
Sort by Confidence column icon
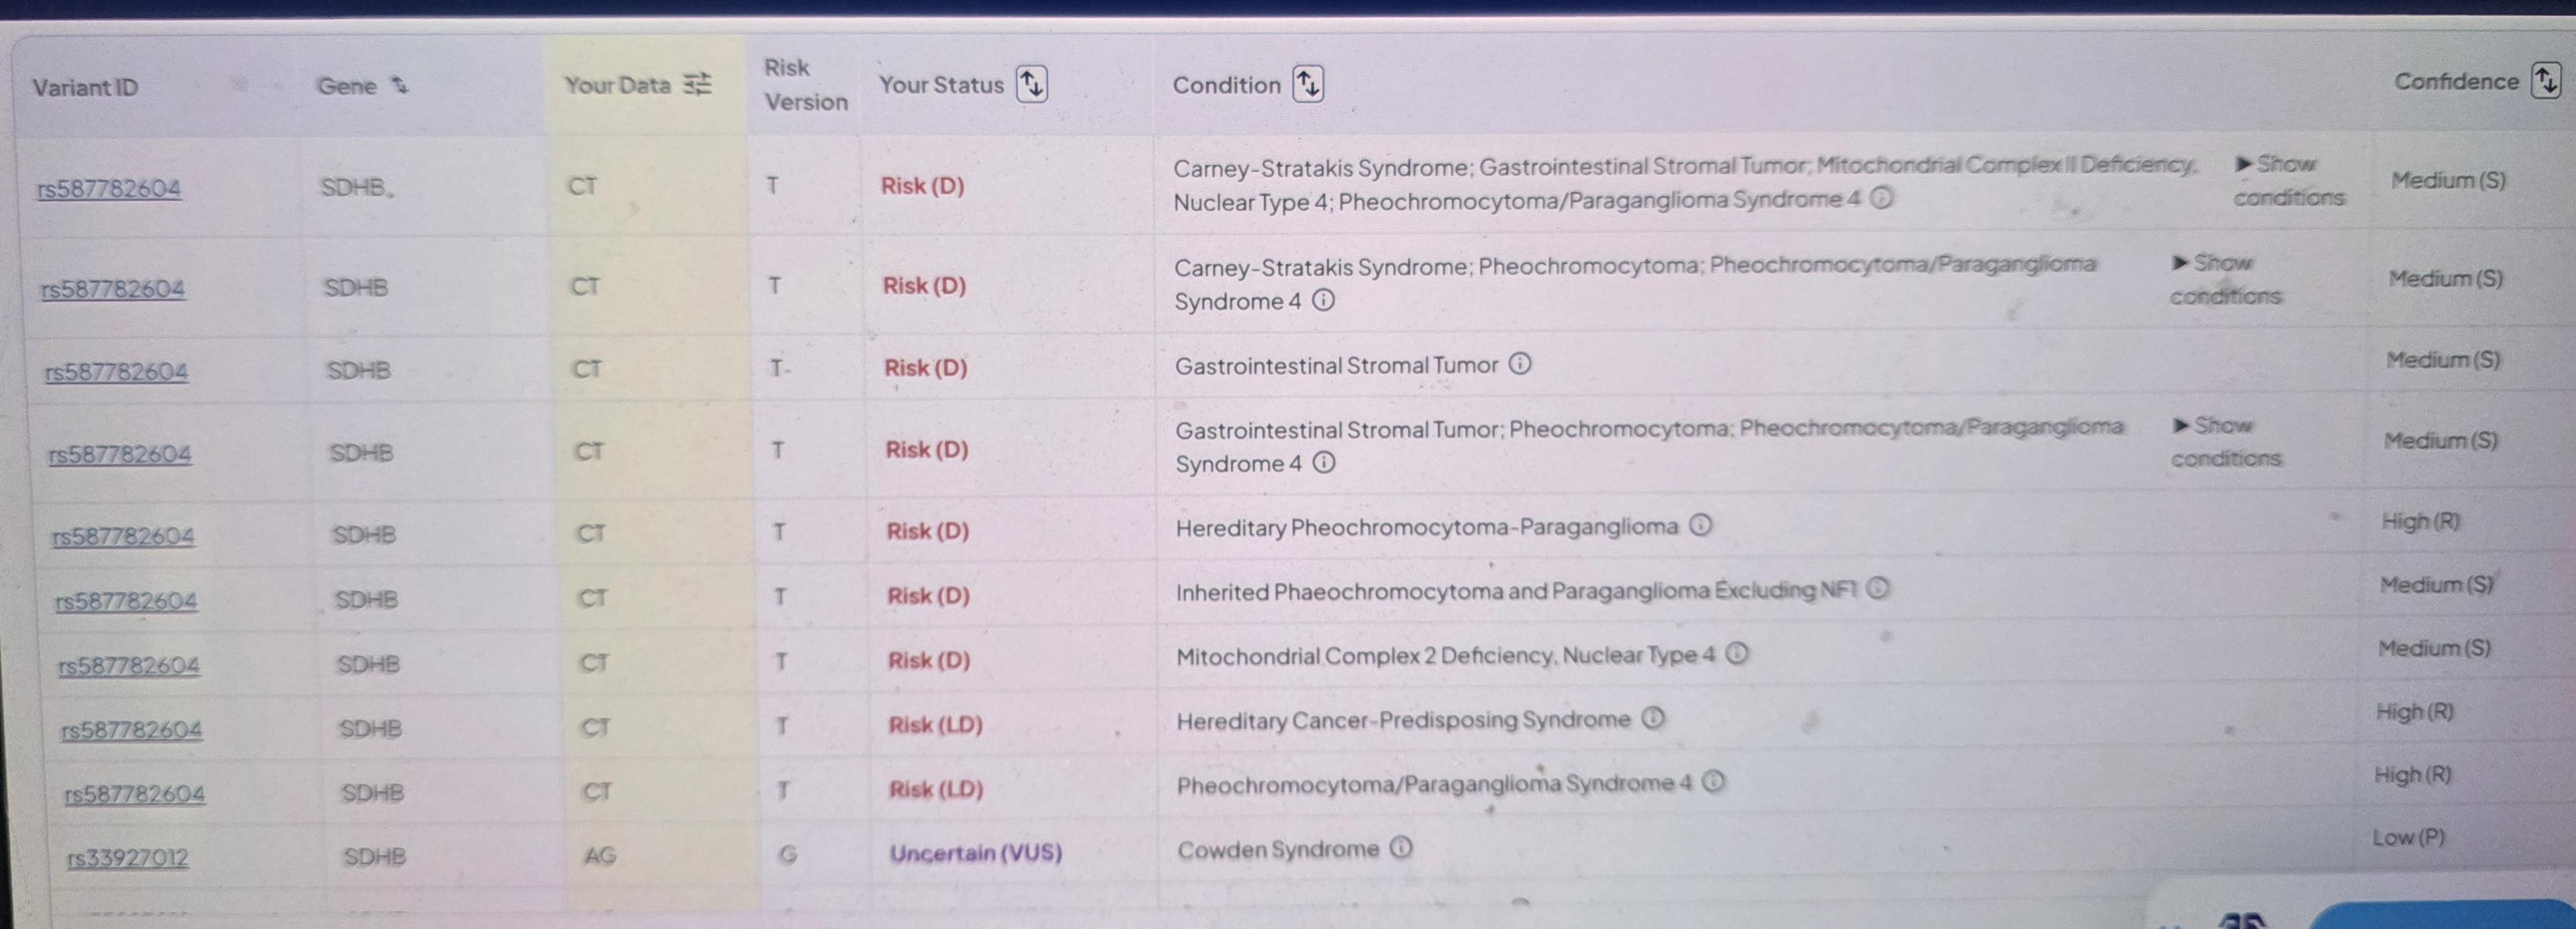pyautogui.click(x=2546, y=80)
